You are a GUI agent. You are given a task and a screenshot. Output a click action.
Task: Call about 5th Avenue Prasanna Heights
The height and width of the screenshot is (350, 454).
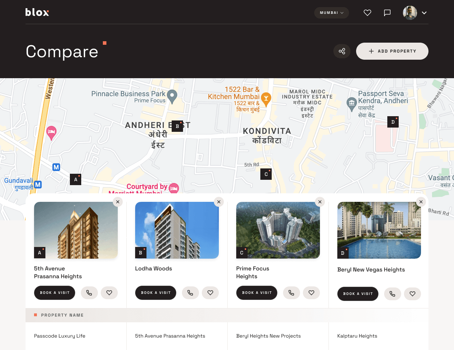point(89,293)
